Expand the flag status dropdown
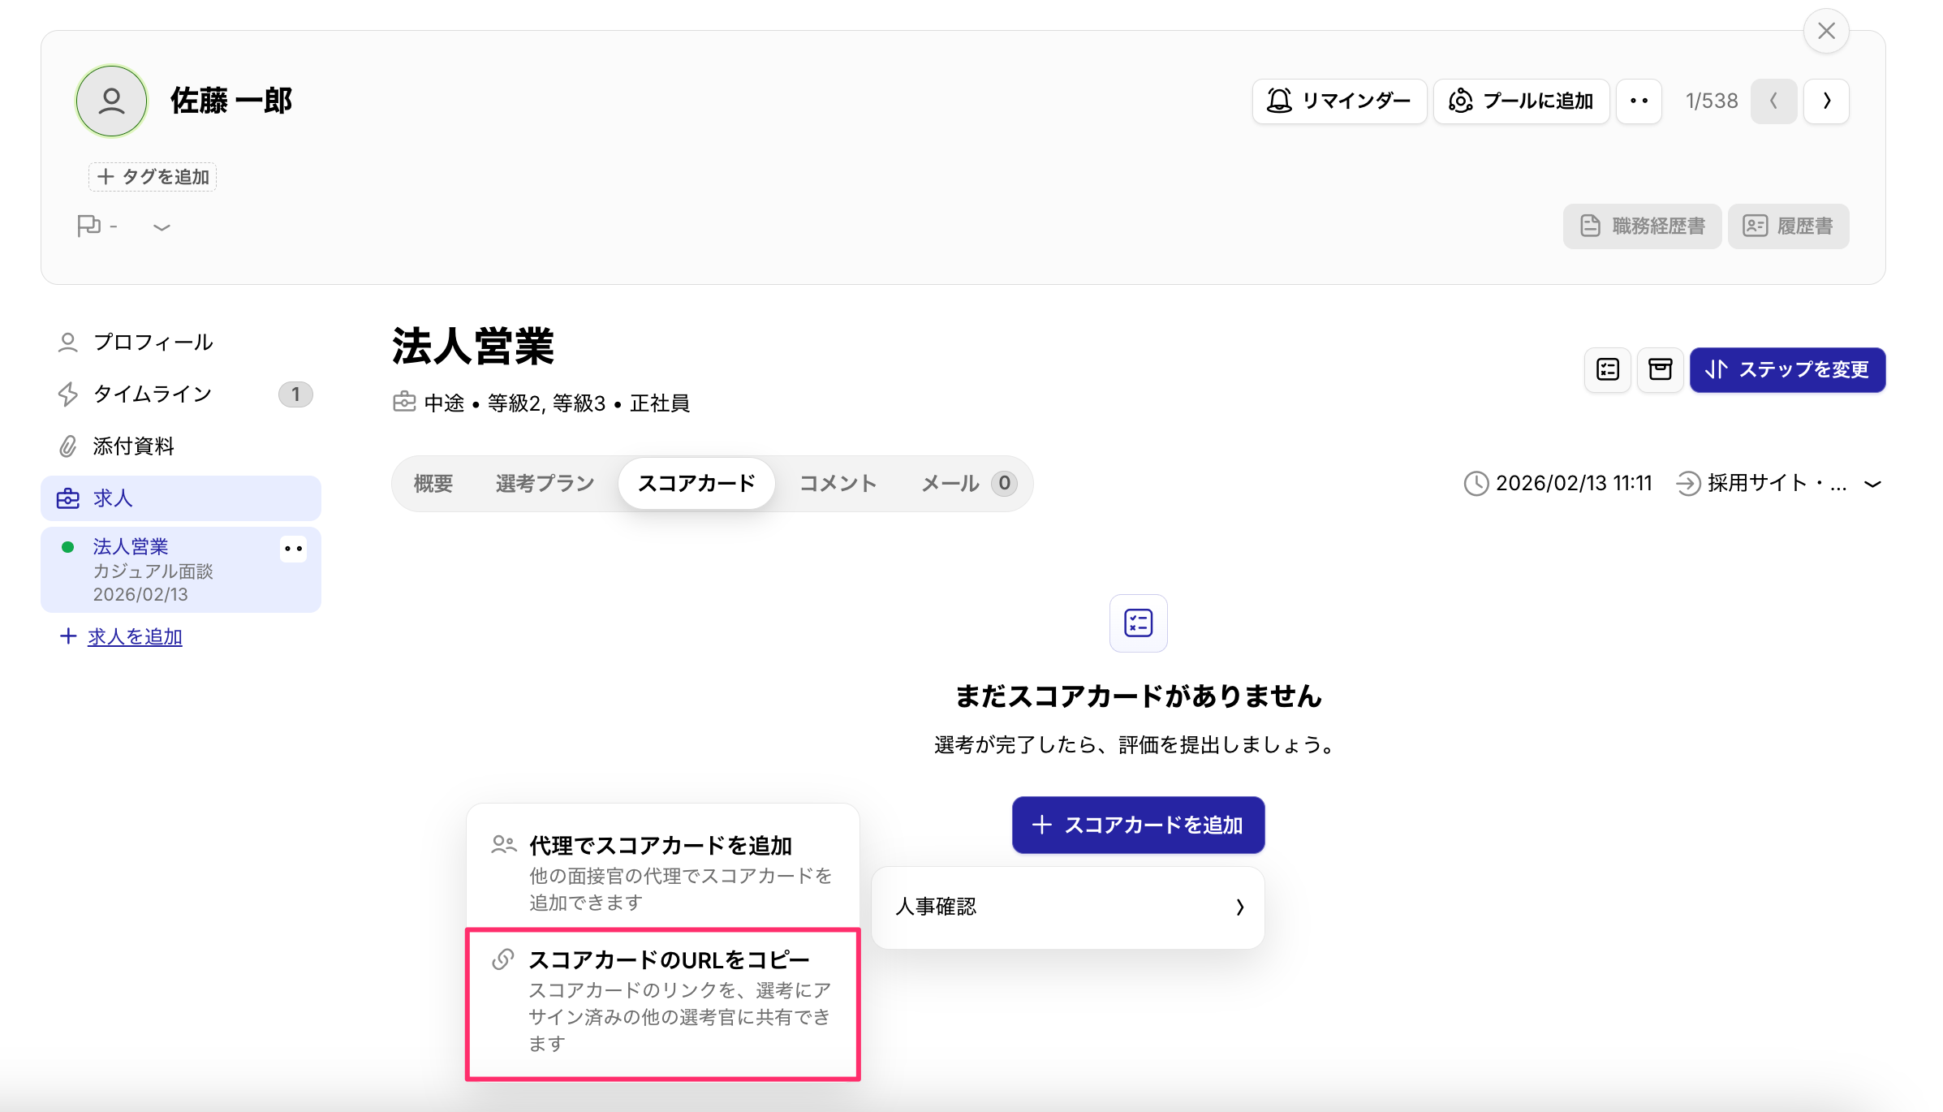Viewport: 1943px width, 1112px height. (x=162, y=226)
